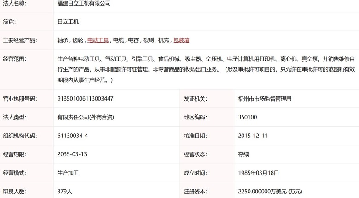Click the 核准日期 field label
The image size is (359, 198).
point(195,136)
